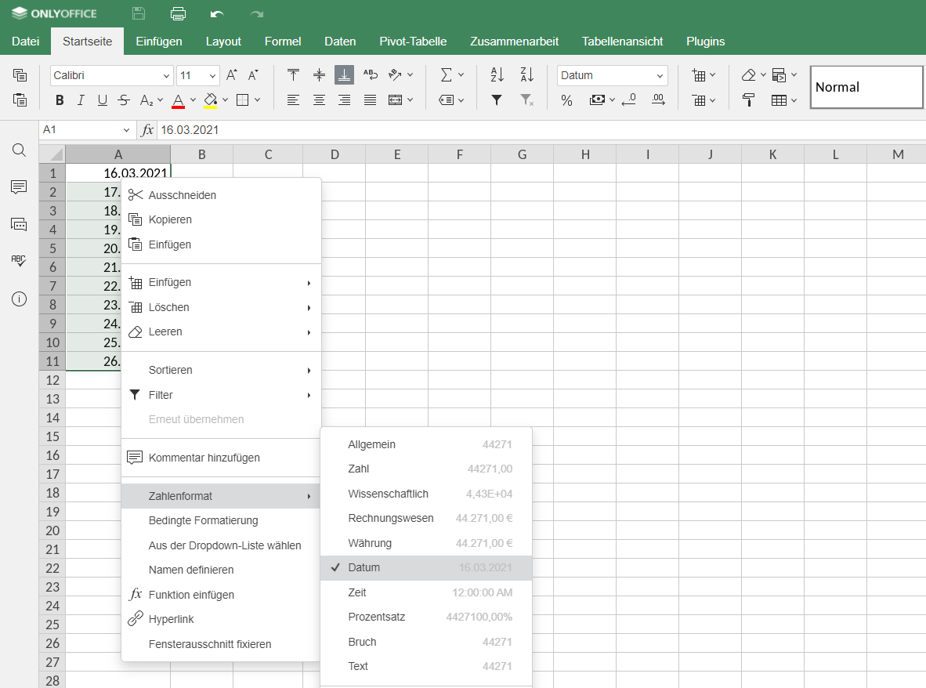Click the Copy style paintbrush icon
This screenshot has height=688, width=926.
[x=748, y=100]
